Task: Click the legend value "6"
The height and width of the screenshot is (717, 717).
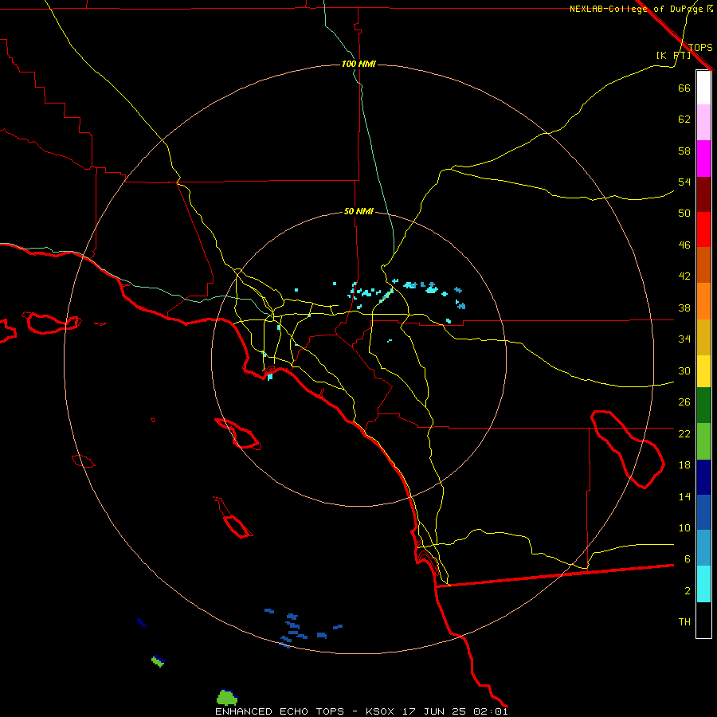Action: click(687, 558)
